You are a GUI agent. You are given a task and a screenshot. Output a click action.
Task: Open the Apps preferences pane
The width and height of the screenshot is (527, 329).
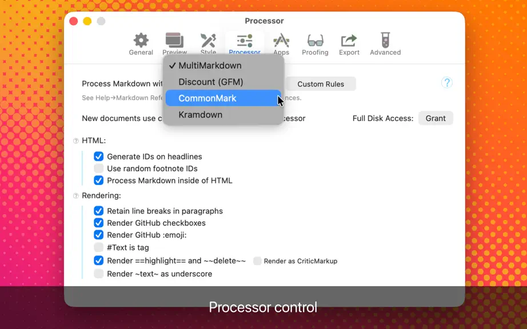pos(281,44)
